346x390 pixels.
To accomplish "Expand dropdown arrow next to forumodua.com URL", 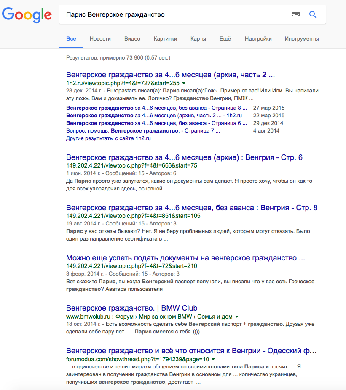I will [x=213, y=360].
